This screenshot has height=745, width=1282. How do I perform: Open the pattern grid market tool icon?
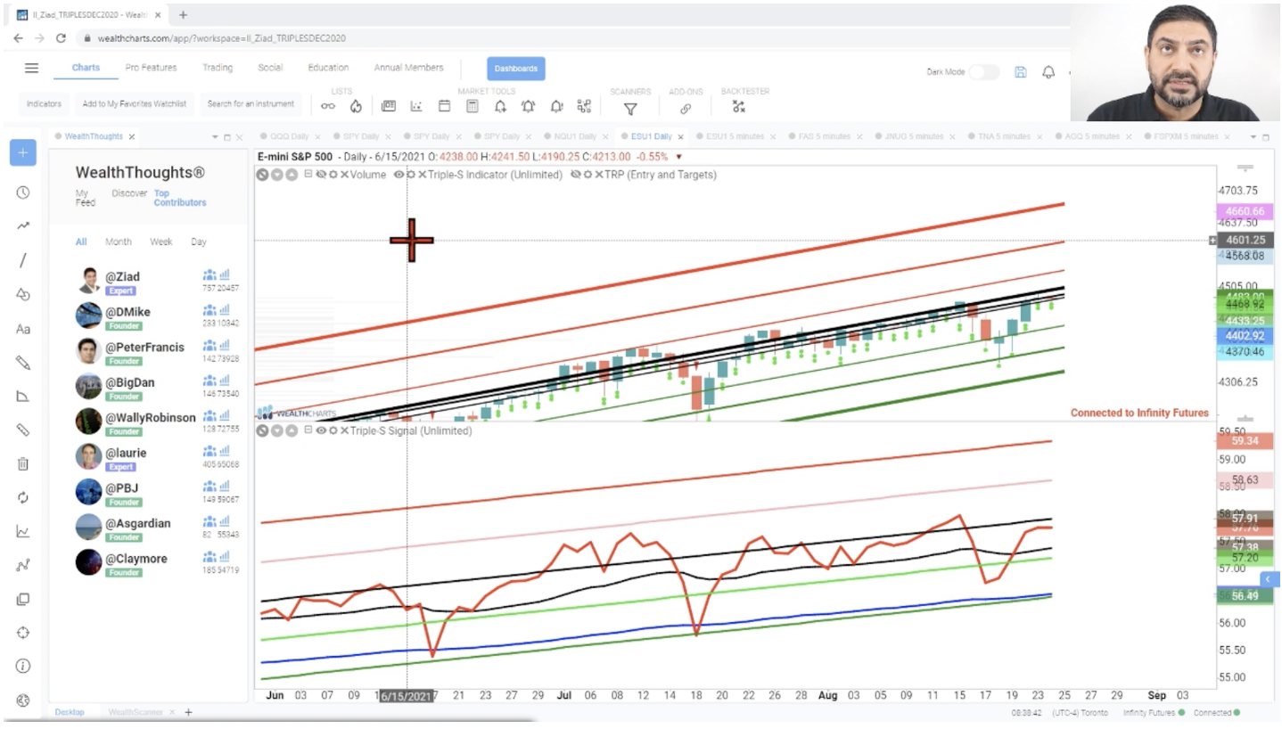tap(584, 107)
